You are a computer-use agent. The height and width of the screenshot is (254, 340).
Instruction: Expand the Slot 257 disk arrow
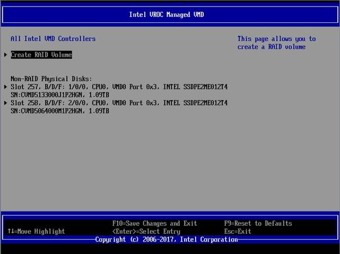pos(6,87)
